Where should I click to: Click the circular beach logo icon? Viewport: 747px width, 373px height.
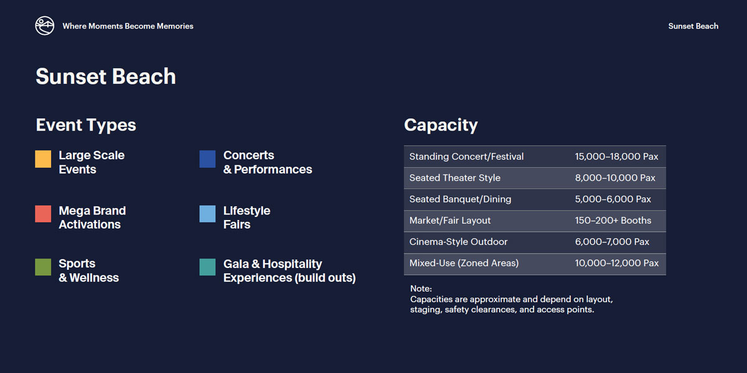pos(45,25)
